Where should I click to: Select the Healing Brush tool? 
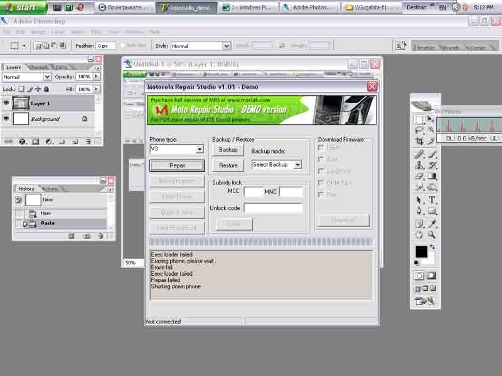(x=419, y=155)
